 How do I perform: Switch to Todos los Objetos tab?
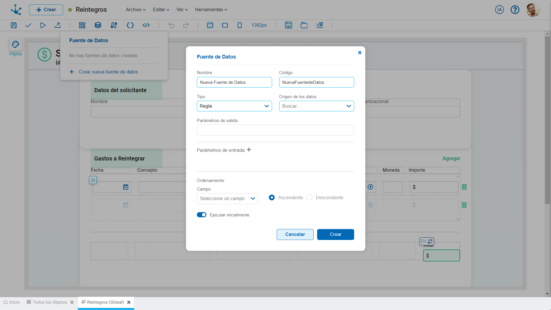click(47, 302)
